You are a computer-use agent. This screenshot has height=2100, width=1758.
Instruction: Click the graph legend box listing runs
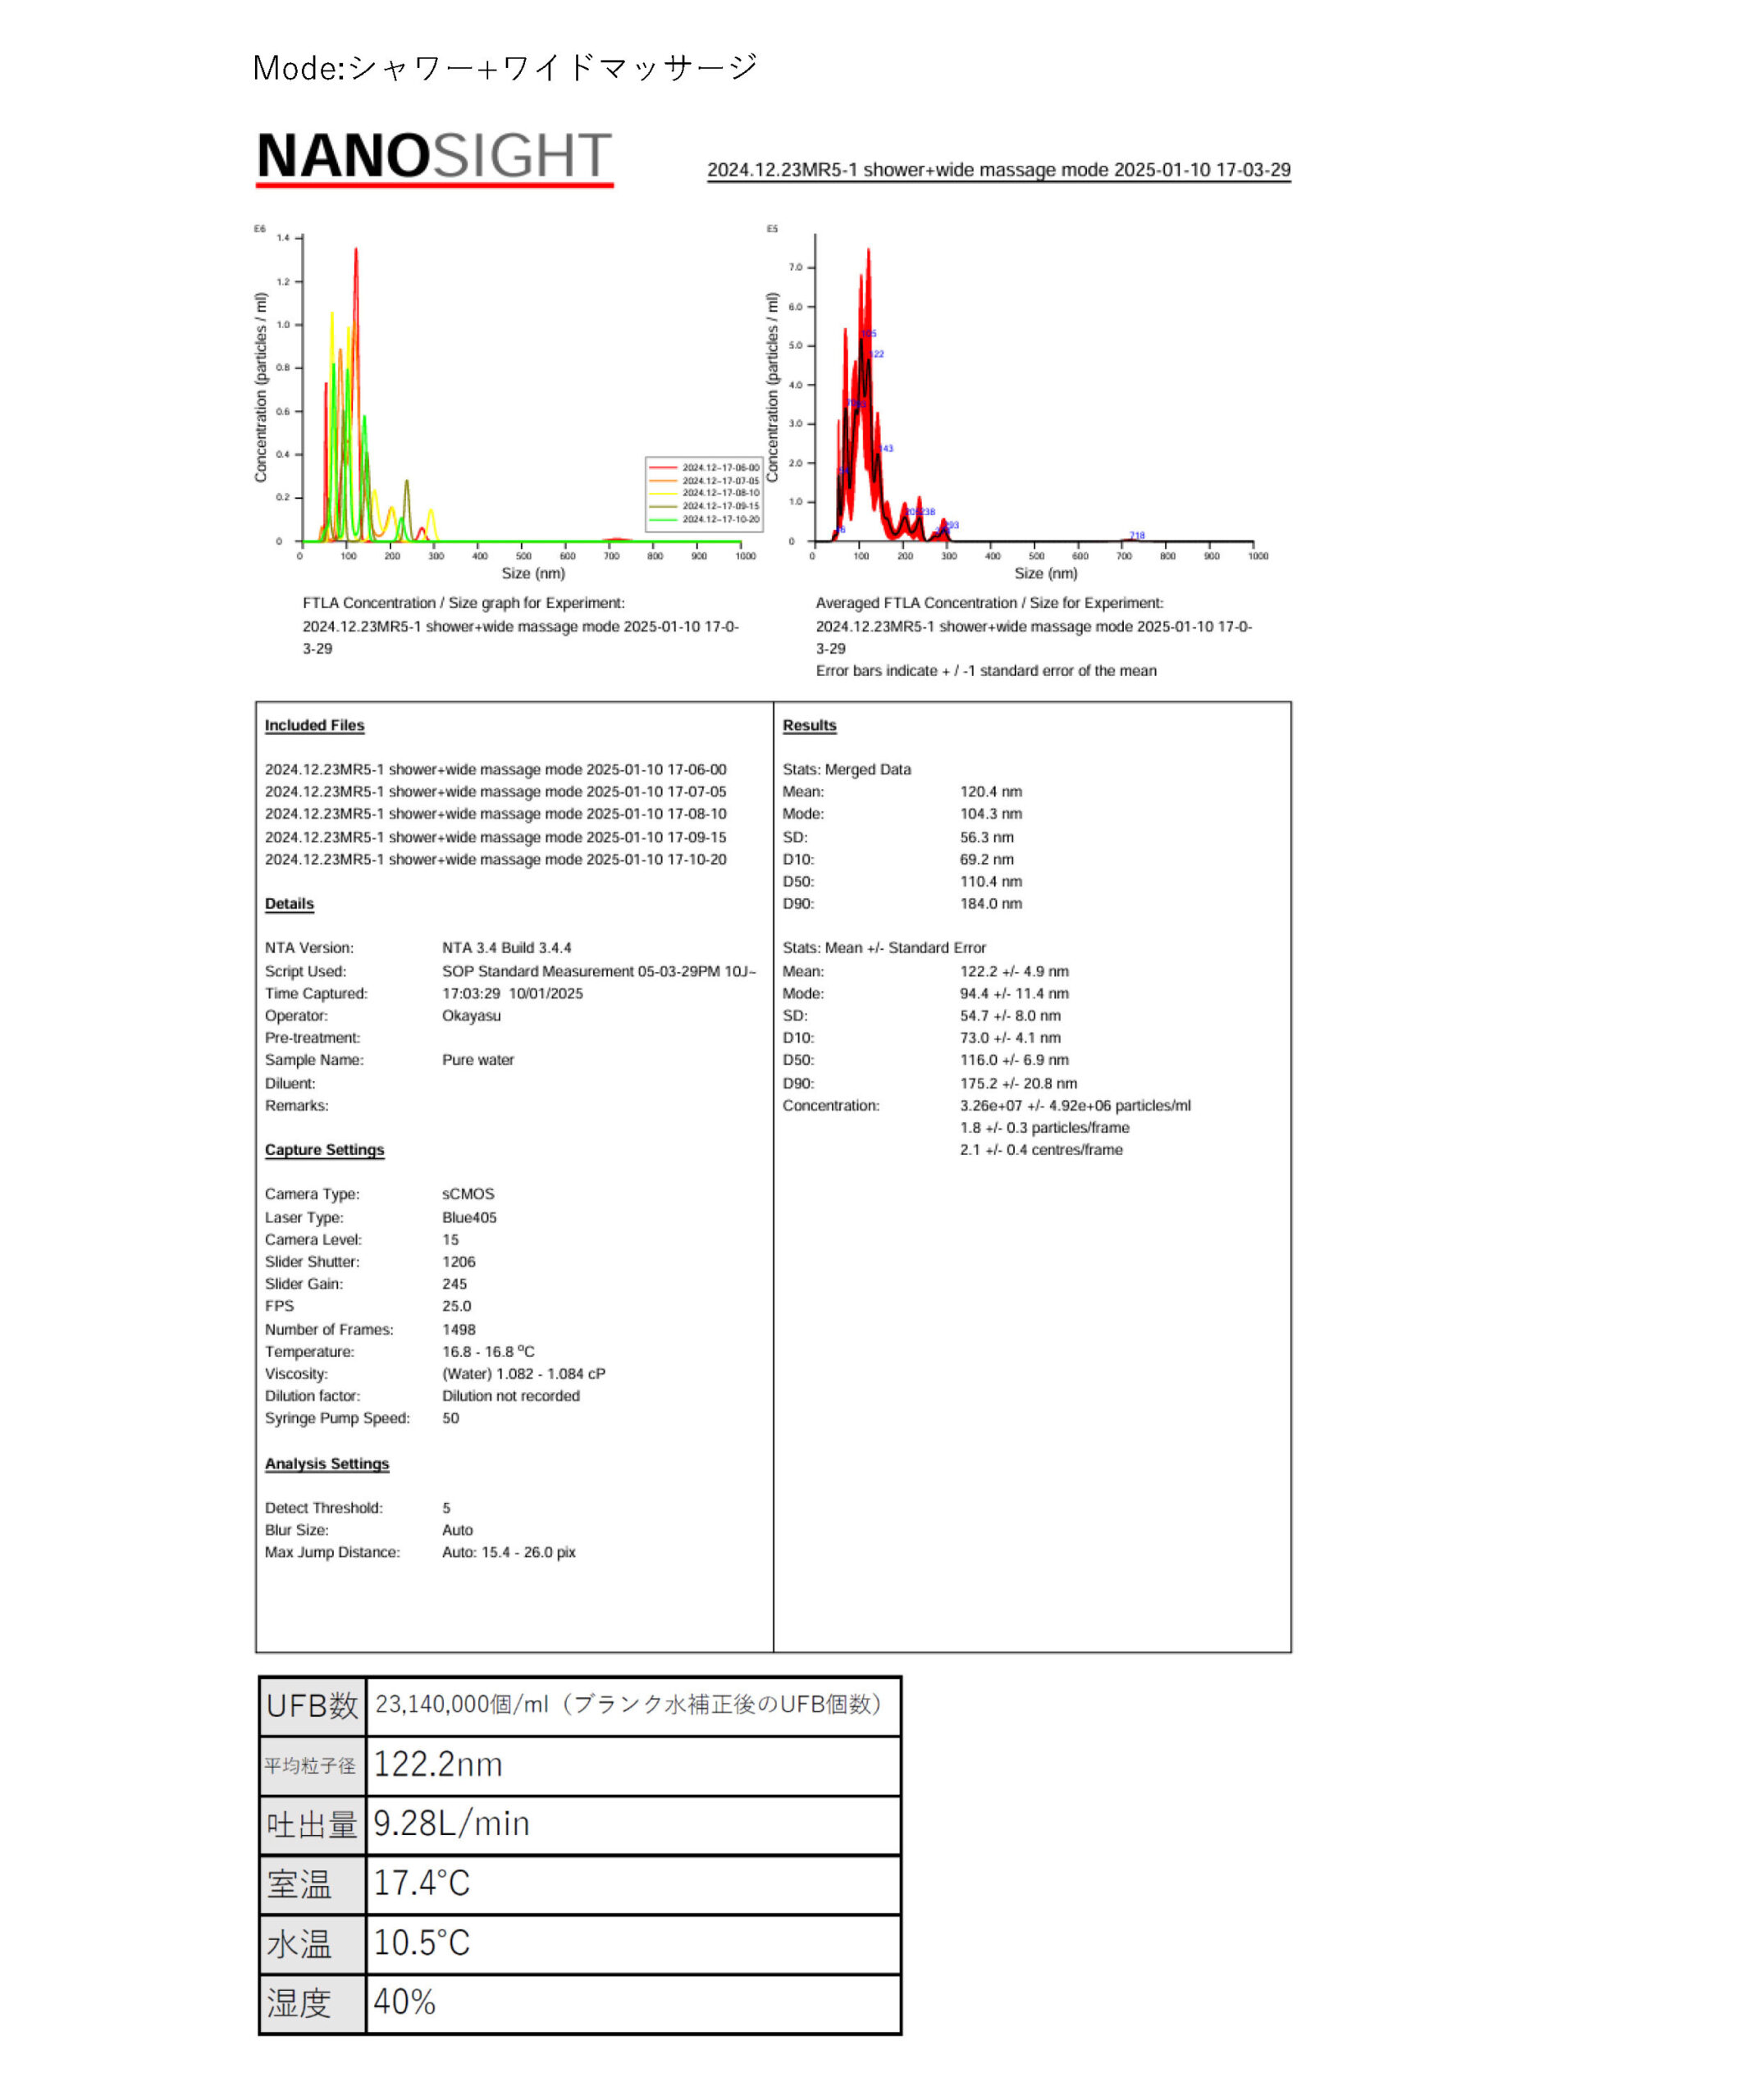click(x=704, y=493)
